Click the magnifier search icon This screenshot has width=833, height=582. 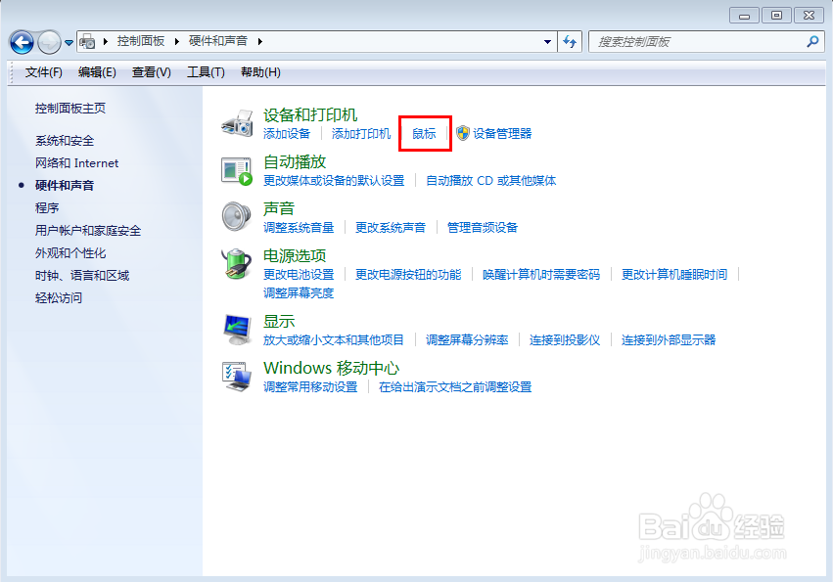pos(812,41)
